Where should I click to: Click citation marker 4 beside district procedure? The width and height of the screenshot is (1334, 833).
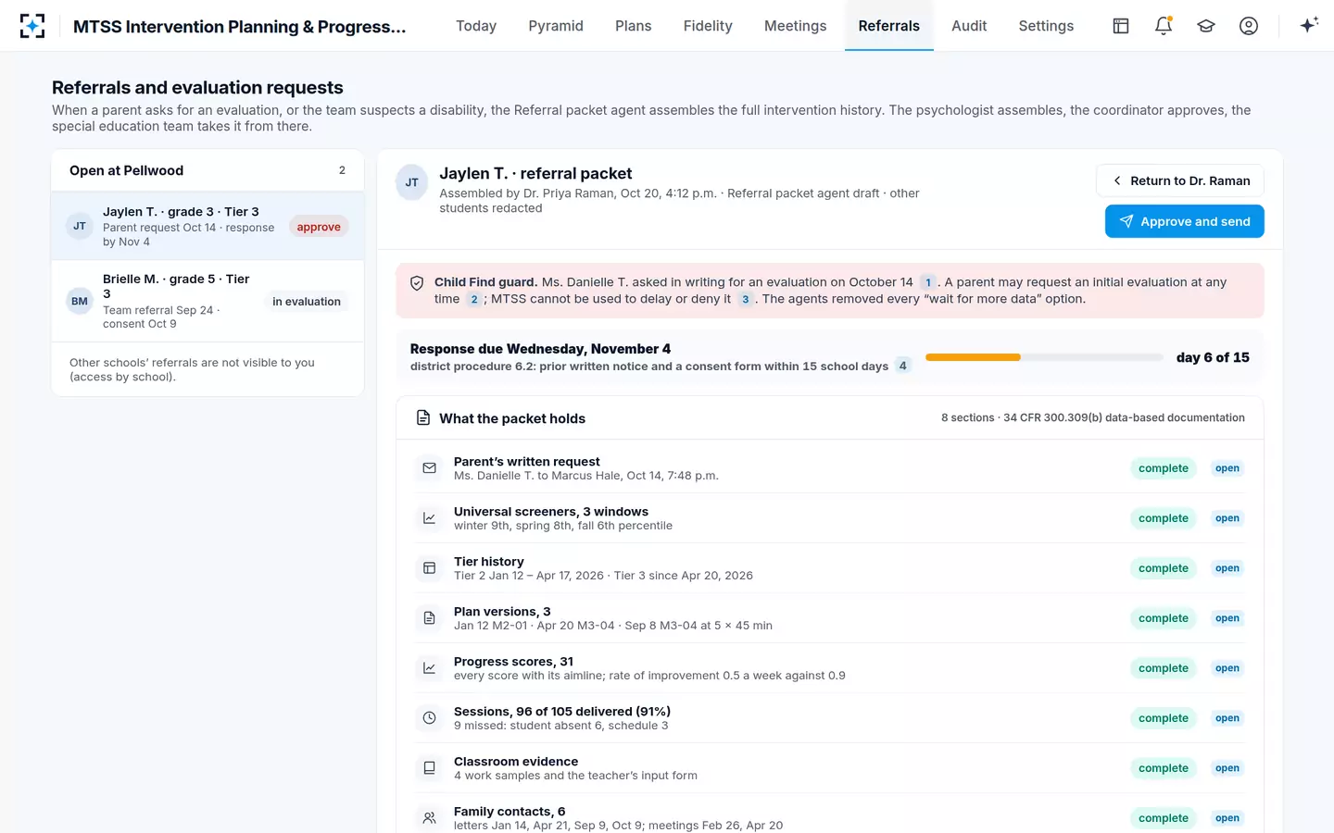pyautogui.click(x=902, y=366)
